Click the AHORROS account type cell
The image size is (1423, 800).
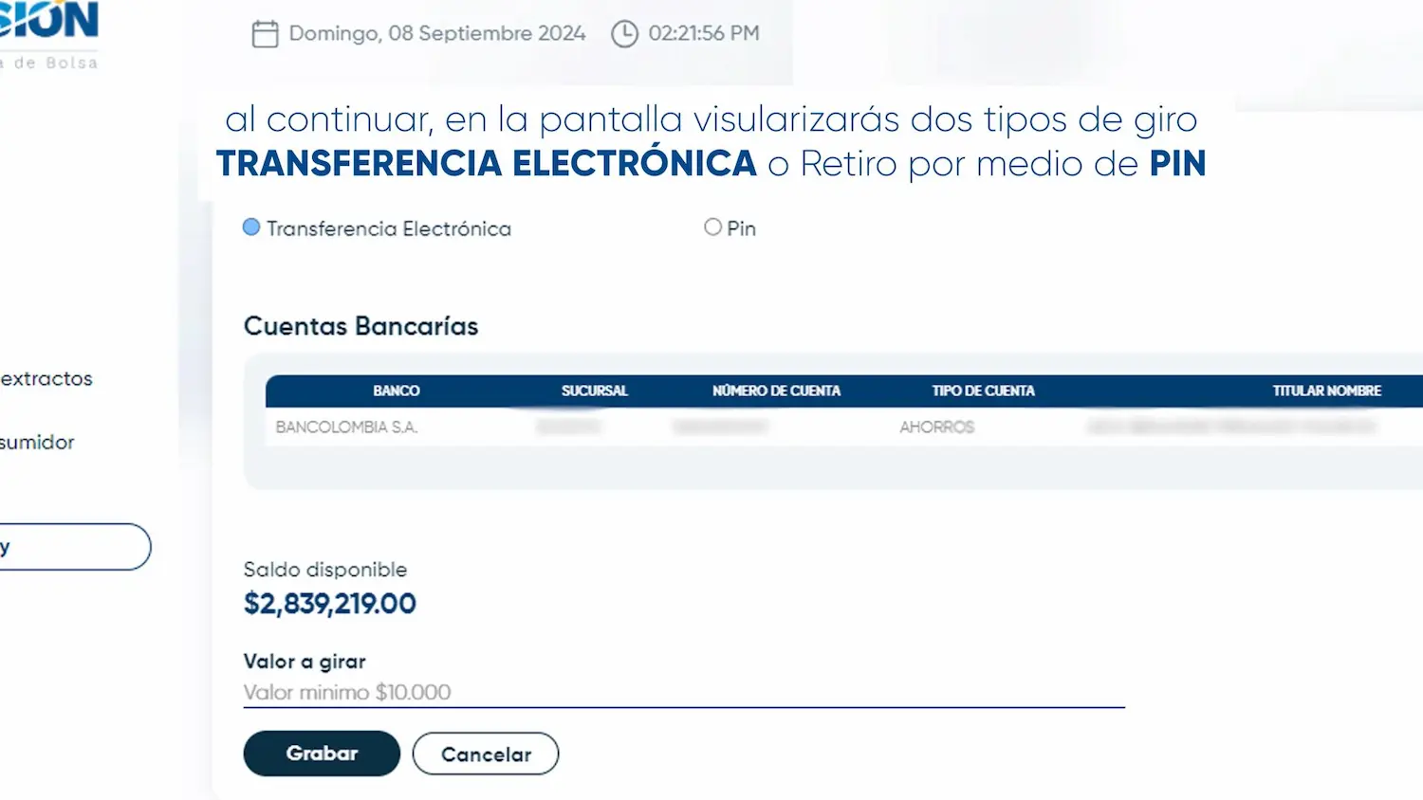tap(937, 427)
